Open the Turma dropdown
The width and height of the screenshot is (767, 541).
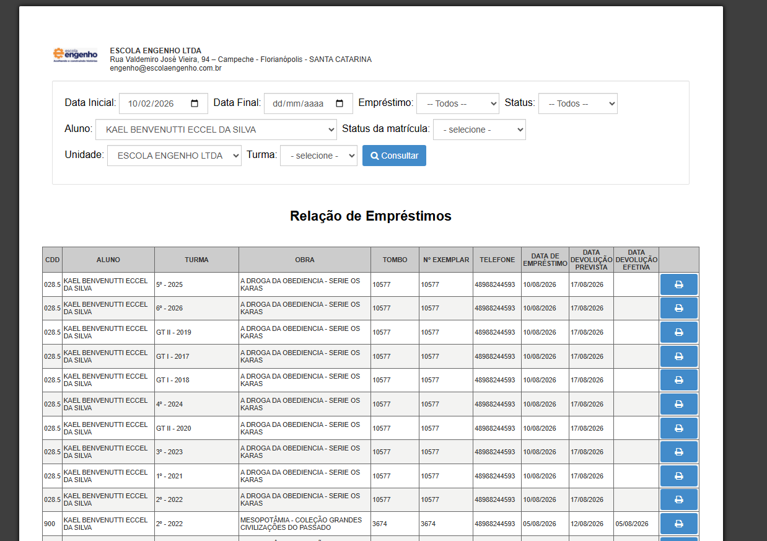tap(318, 156)
